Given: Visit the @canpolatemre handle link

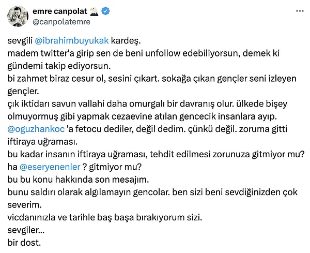Looking at the screenshot, I should pyautogui.click(x=61, y=22).
